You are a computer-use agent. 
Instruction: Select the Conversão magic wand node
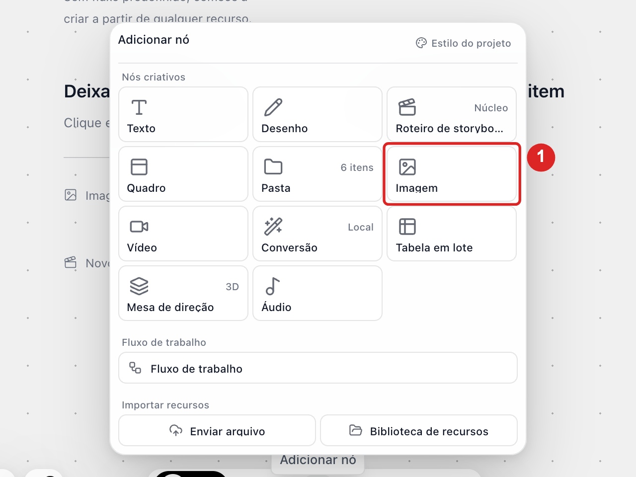click(x=318, y=234)
